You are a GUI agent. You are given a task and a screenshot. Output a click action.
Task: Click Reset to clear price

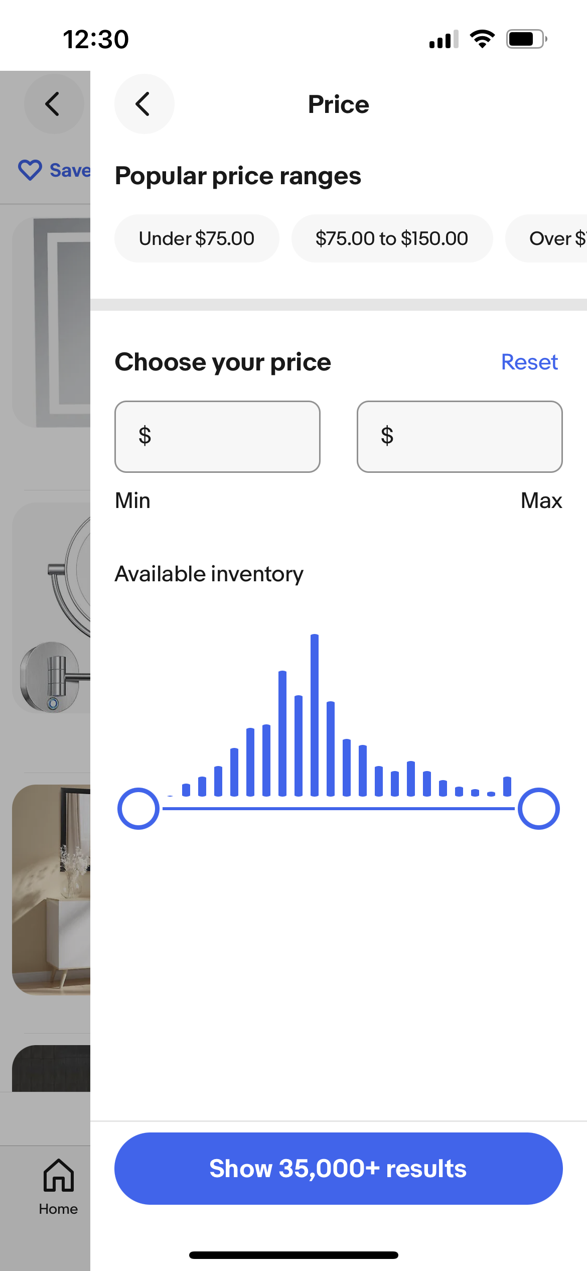tap(529, 362)
